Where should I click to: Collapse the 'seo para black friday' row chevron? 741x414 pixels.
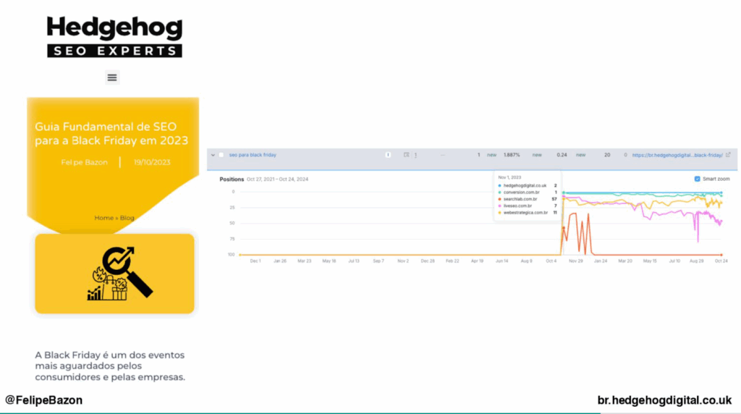[213, 155]
